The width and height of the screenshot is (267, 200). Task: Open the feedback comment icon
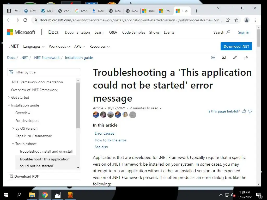point(224,58)
